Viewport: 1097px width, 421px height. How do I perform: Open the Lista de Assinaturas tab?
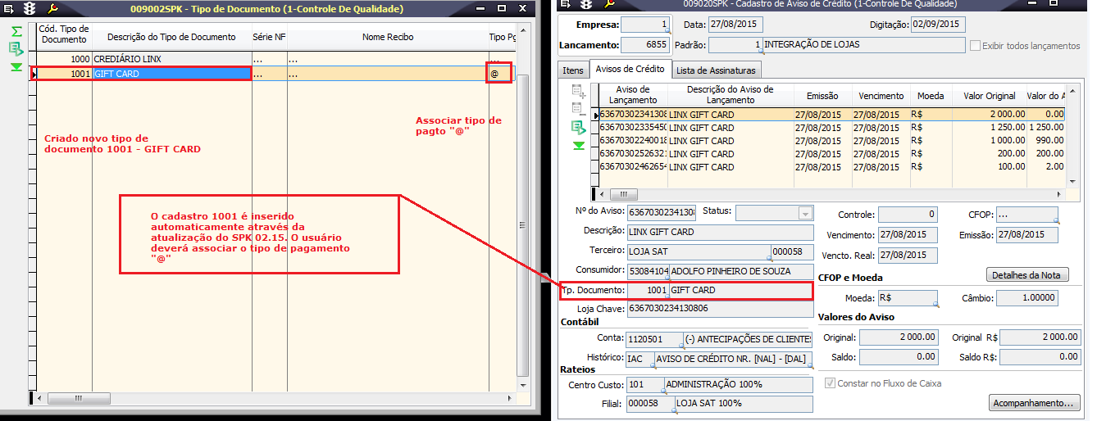pos(717,70)
